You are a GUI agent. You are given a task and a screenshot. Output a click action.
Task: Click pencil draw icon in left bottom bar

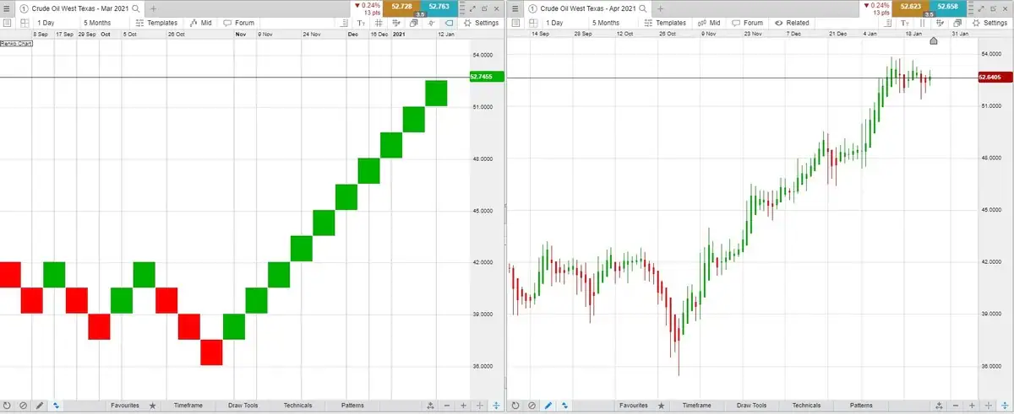pyautogui.click(x=39, y=406)
